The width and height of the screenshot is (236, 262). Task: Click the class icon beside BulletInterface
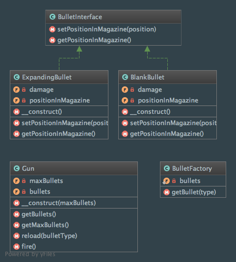click(52, 17)
